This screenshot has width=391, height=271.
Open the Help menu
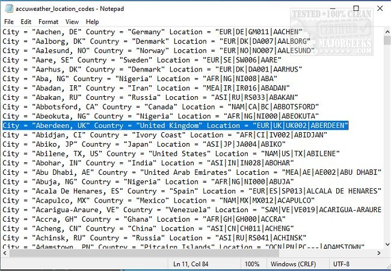pos(92,22)
